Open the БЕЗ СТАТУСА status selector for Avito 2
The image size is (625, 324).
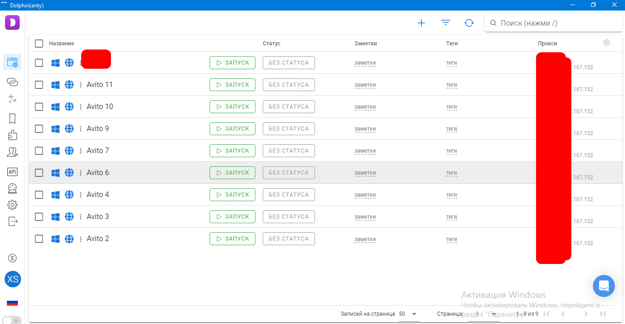[x=289, y=239]
